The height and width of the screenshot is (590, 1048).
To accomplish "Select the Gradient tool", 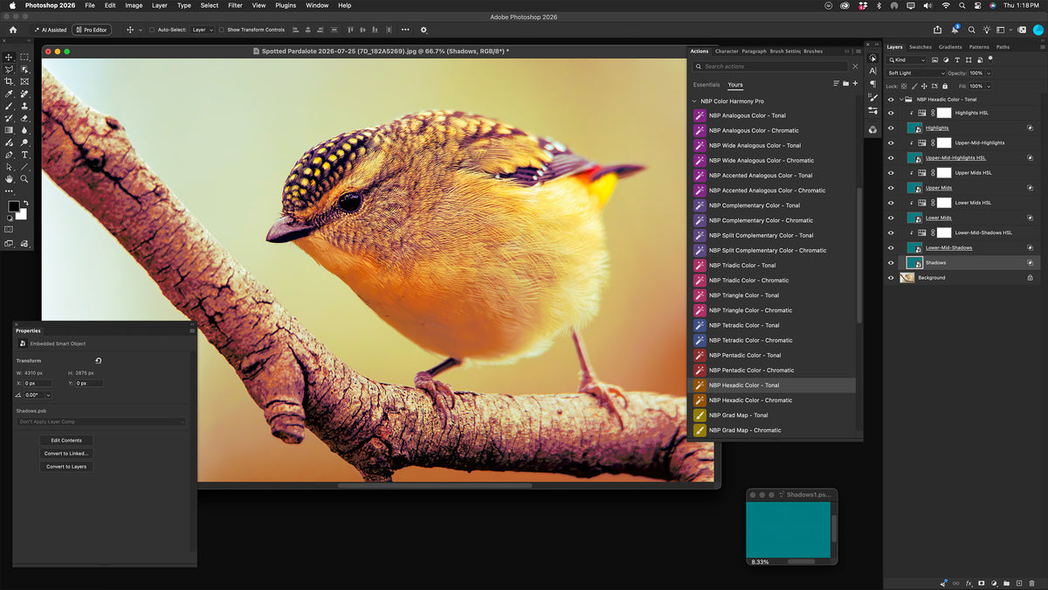I will (x=10, y=130).
